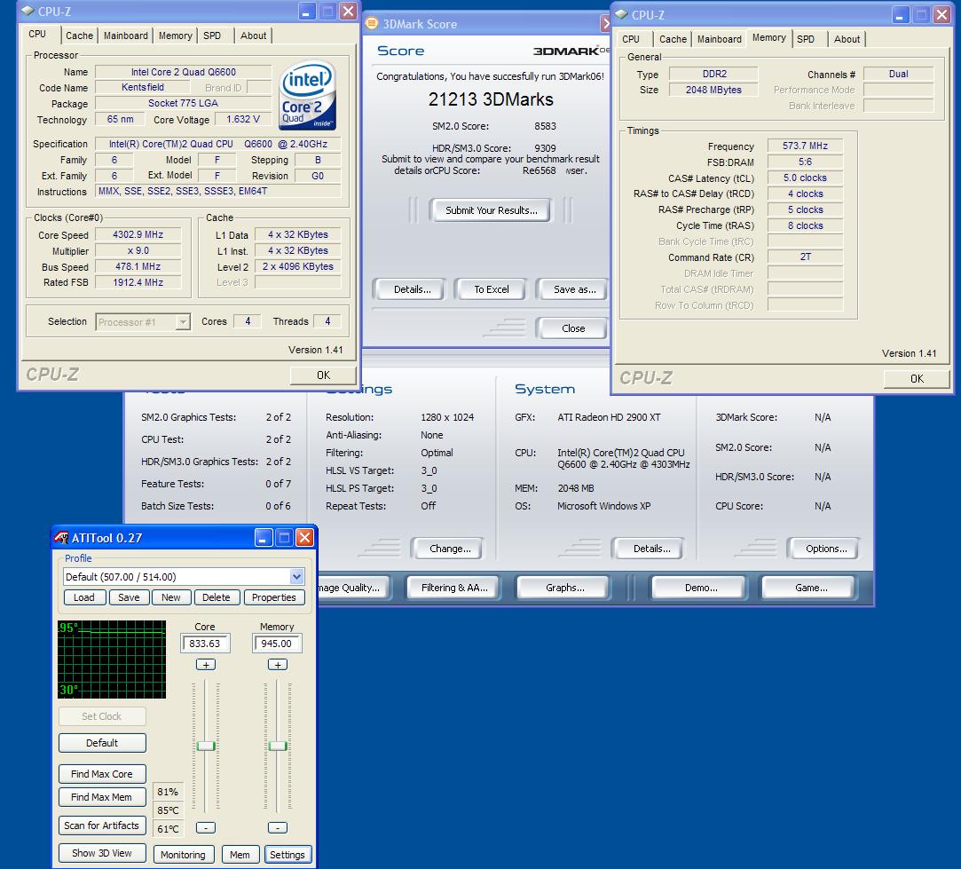Select SPD tab in left CPU-Z
Image resolution: width=961 pixels, height=869 pixels.
pos(212,36)
